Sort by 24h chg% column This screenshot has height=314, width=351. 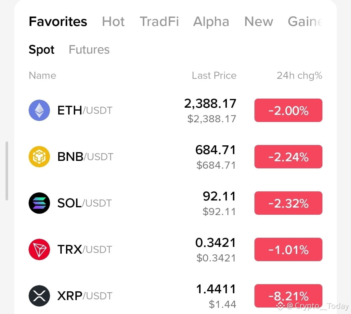click(300, 76)
